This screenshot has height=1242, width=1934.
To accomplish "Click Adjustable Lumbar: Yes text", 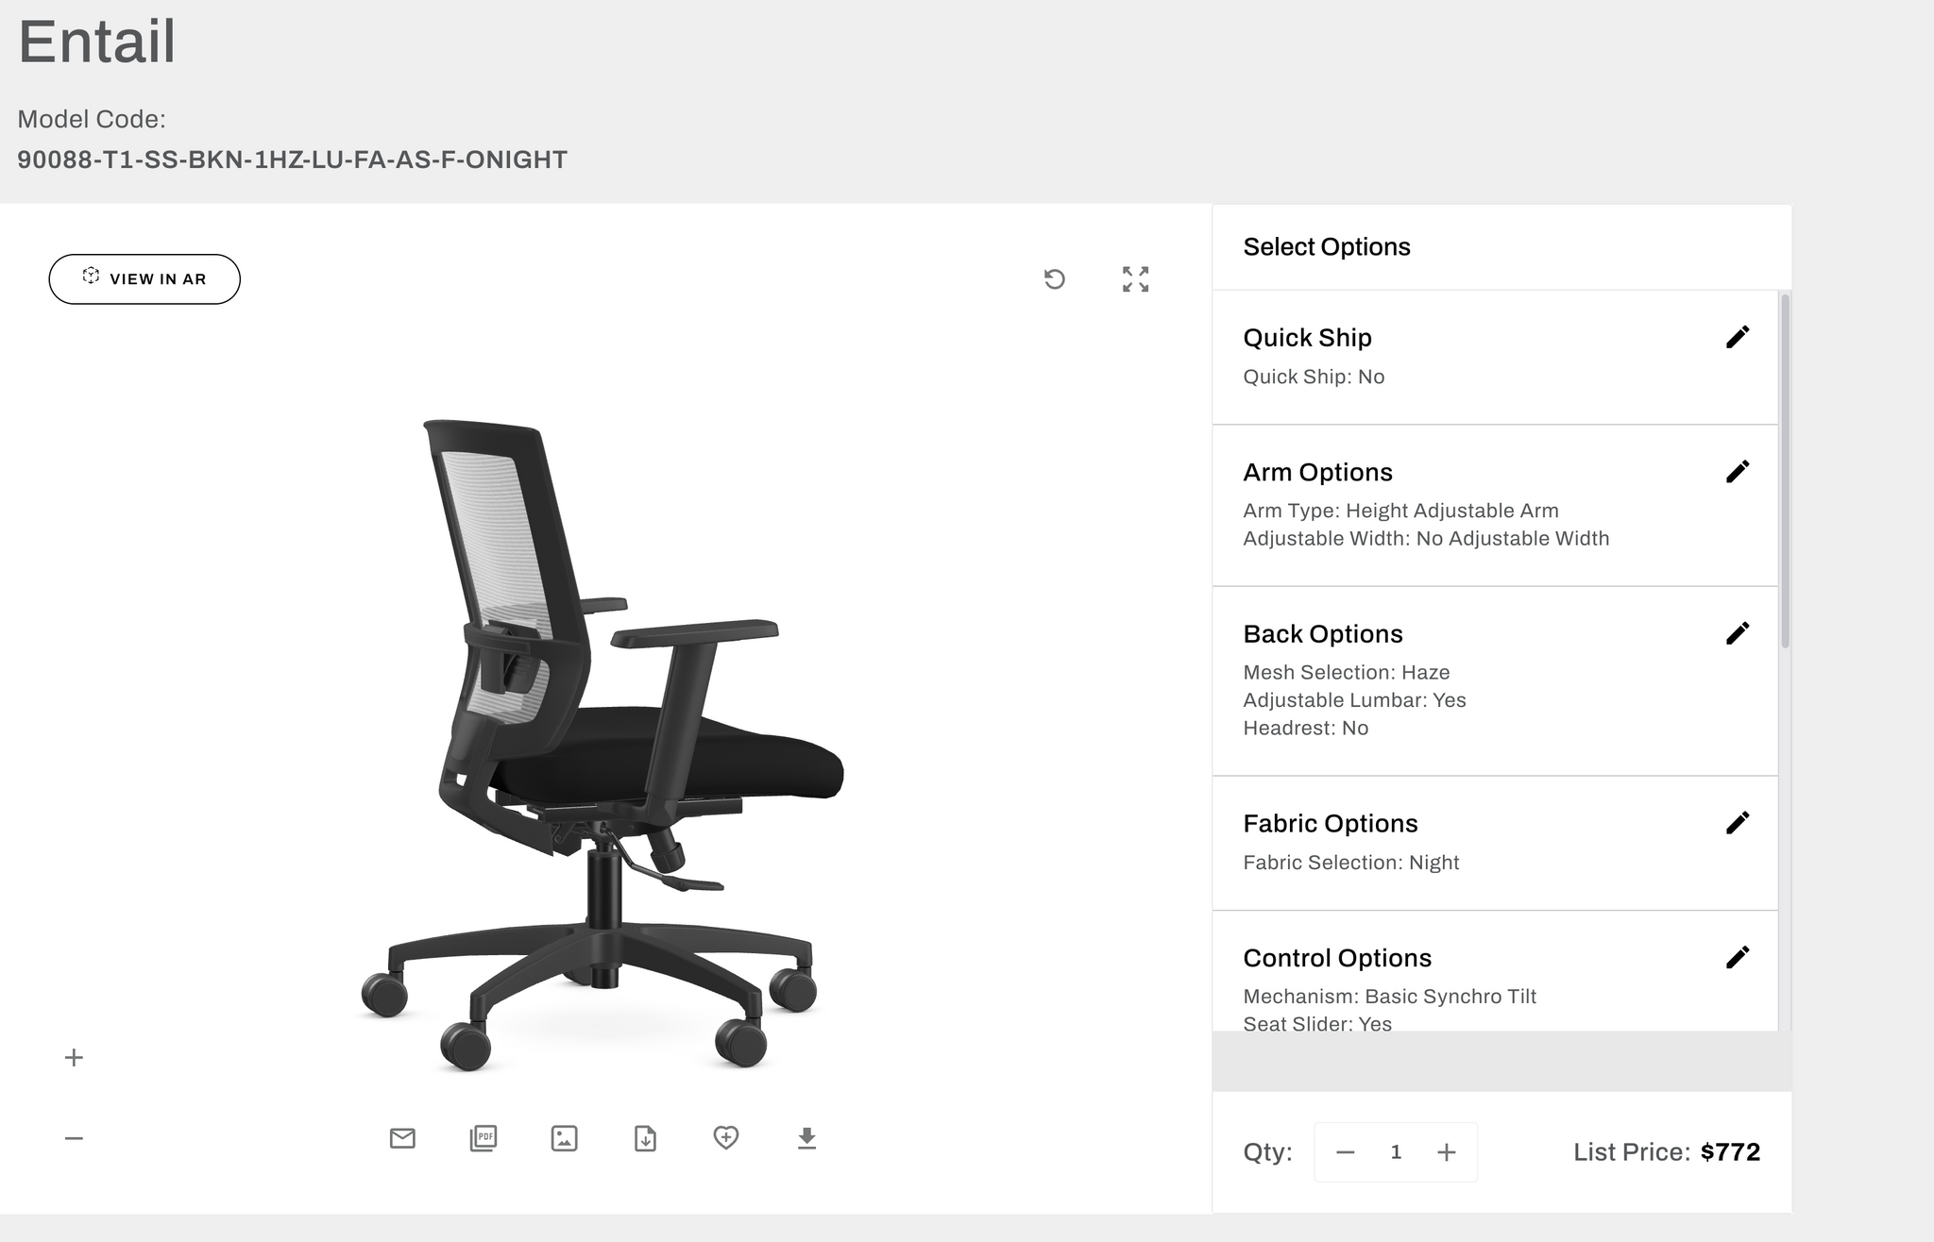I will tap(1354, 700).
